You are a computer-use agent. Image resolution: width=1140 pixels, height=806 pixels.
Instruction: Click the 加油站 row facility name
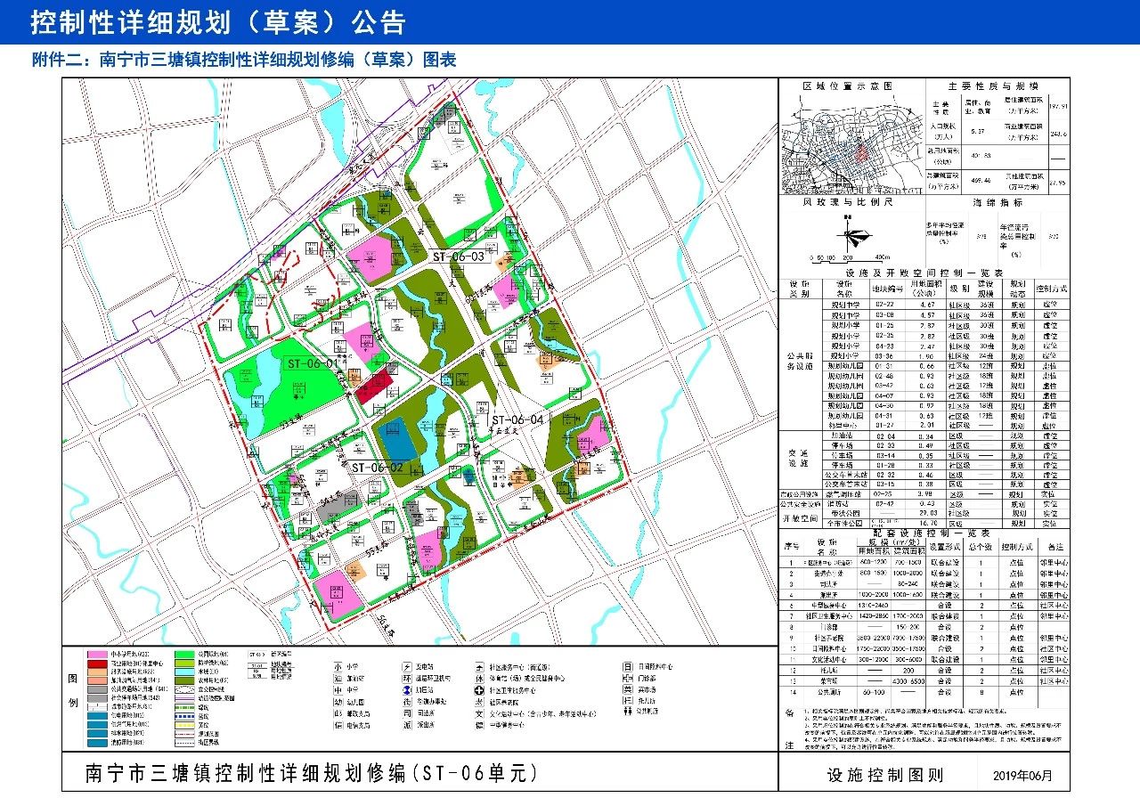click(x=842, y=436)
